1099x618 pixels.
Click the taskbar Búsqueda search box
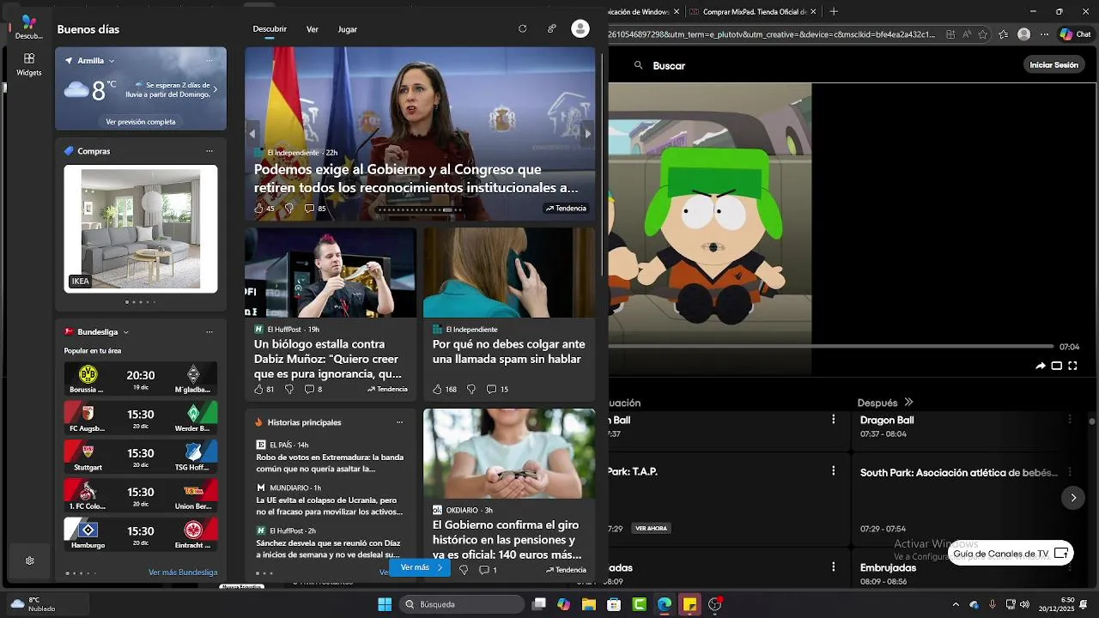pyautogui.click(x=463, y=604)
